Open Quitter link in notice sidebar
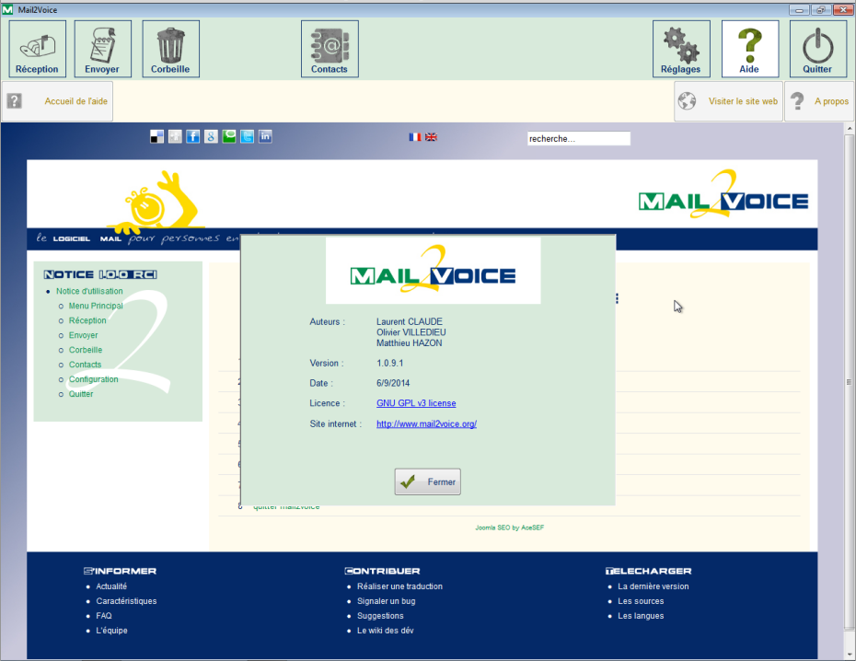Image resolution: width=856 pixels, height=661 pixels. pos(81,394)
